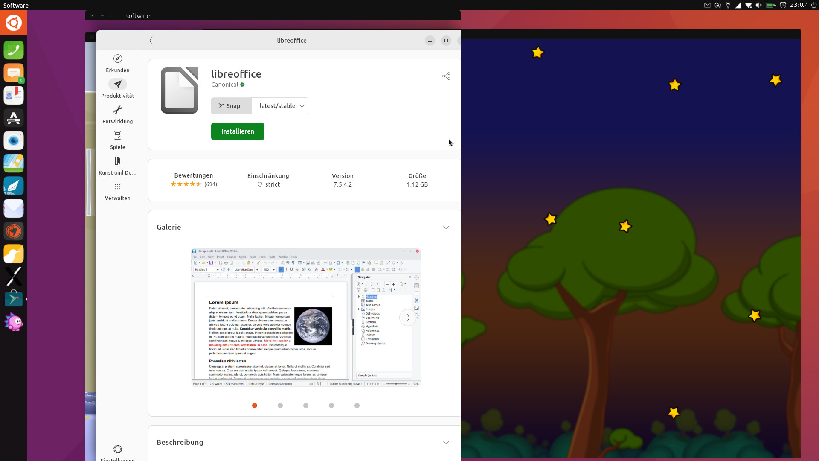819x461 pixels.
Task: Open the Kunst und Design category
Action: point(118,166)
